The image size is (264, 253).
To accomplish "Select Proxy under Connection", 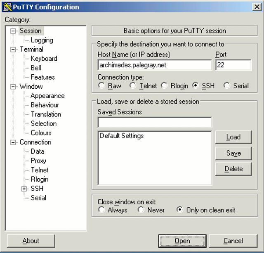I will click(38, 161).
